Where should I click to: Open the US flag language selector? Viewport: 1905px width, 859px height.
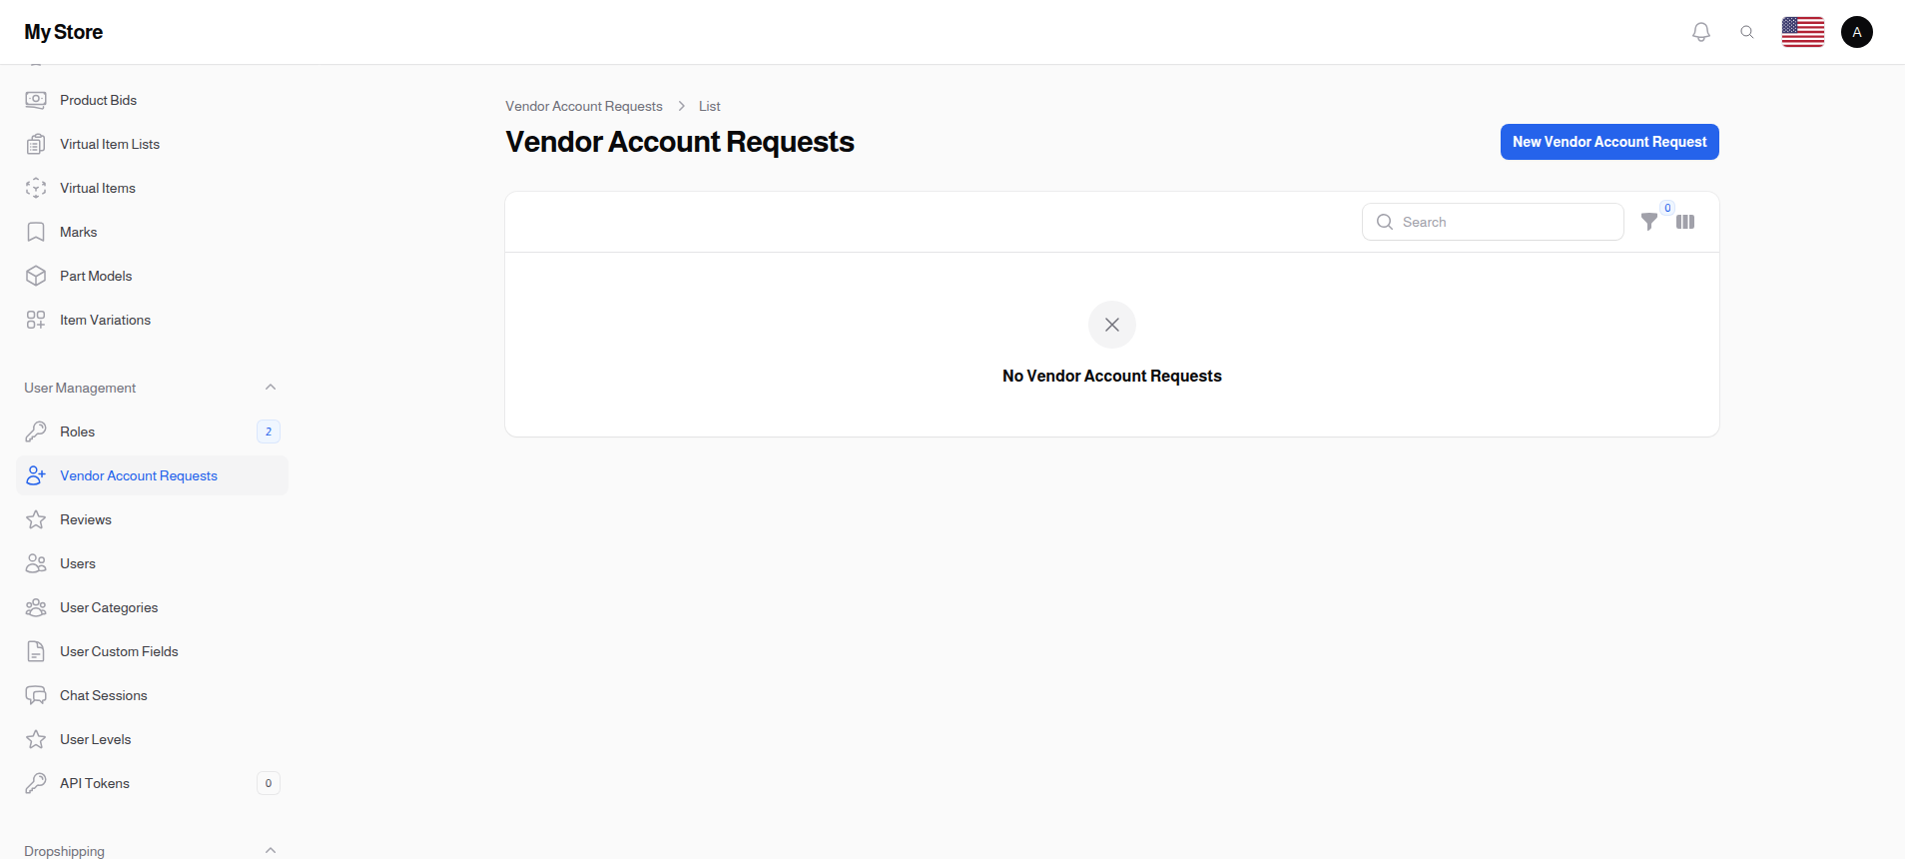pos(1803,32)
